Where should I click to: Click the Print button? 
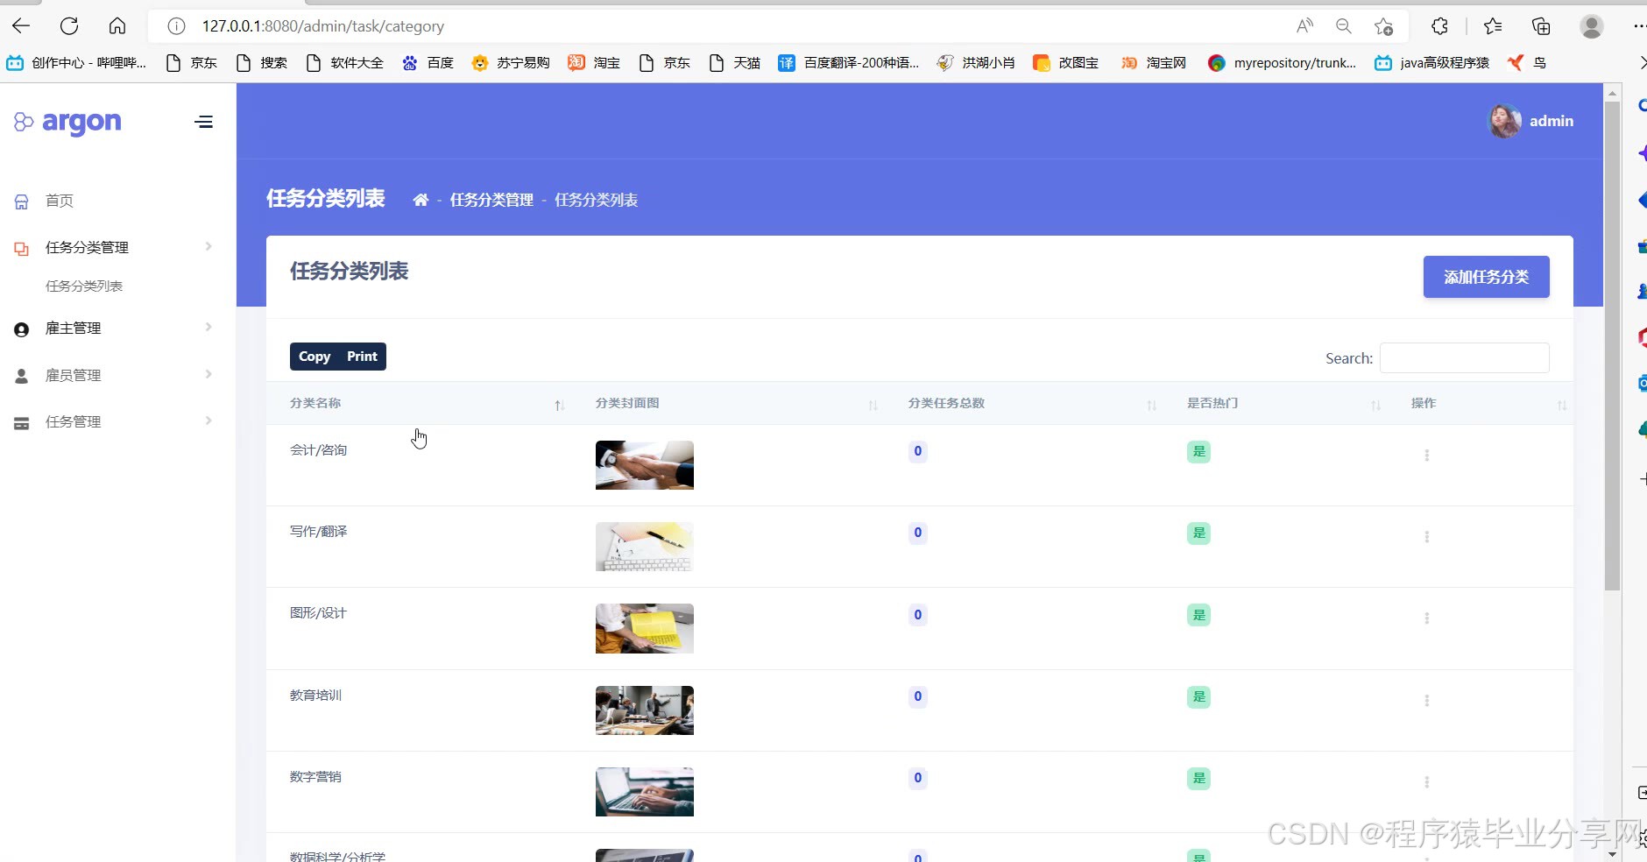point(362,357)
